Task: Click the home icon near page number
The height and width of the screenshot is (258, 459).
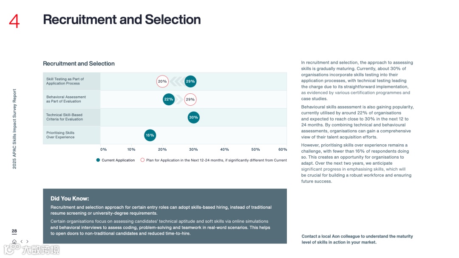Action: [14, 241]
